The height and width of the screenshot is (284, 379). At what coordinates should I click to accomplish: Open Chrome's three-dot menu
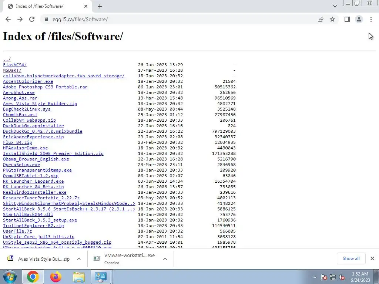click(371, 19)
